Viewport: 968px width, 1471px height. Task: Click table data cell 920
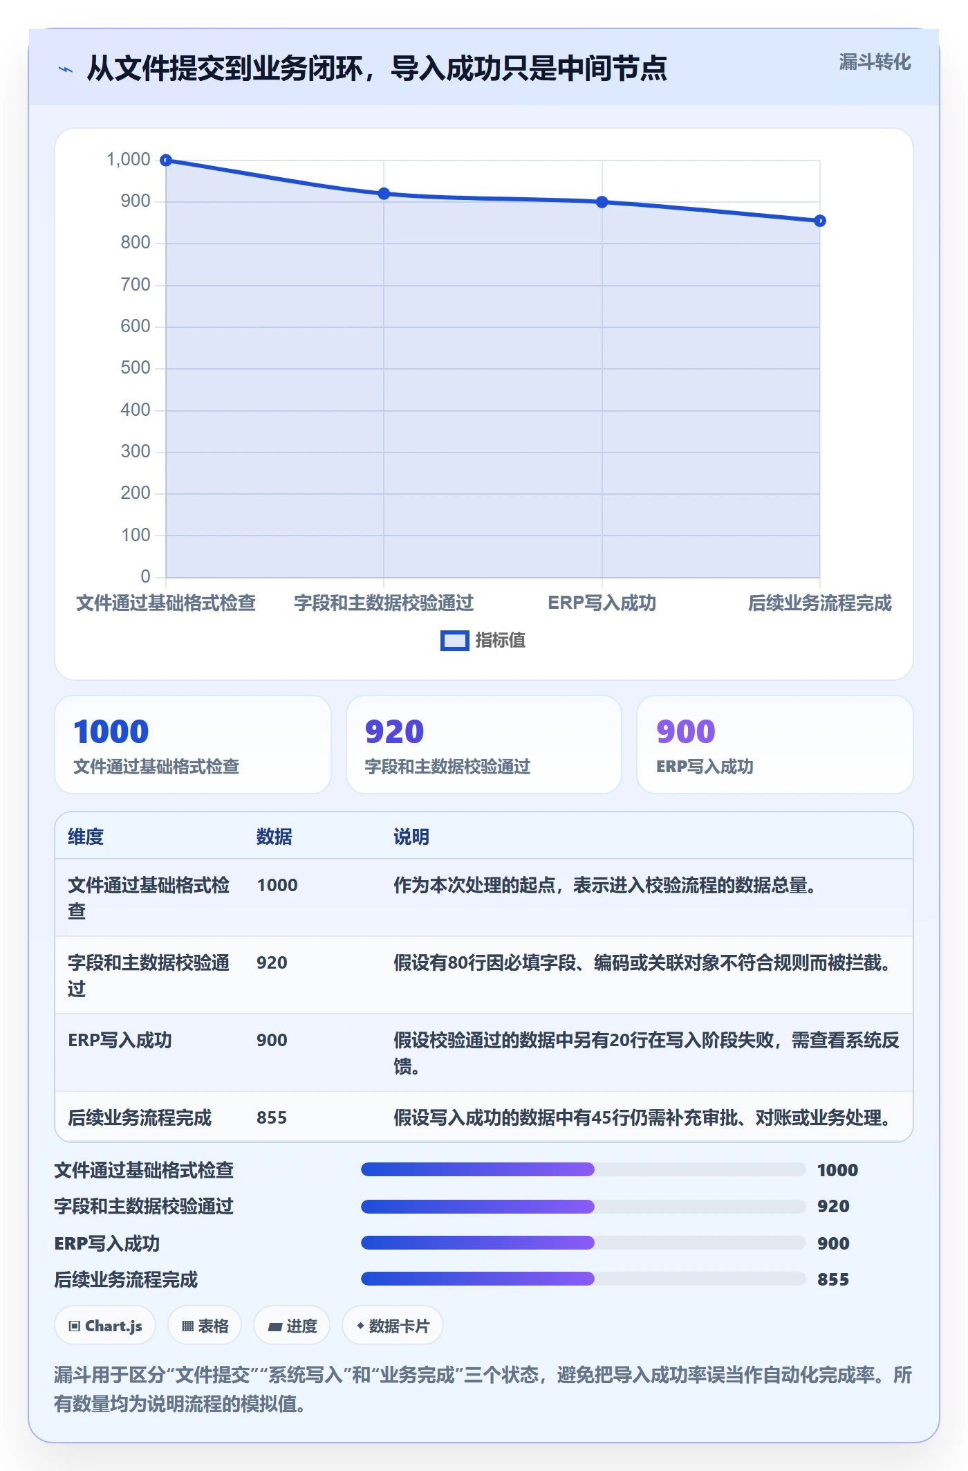[272, 963]
